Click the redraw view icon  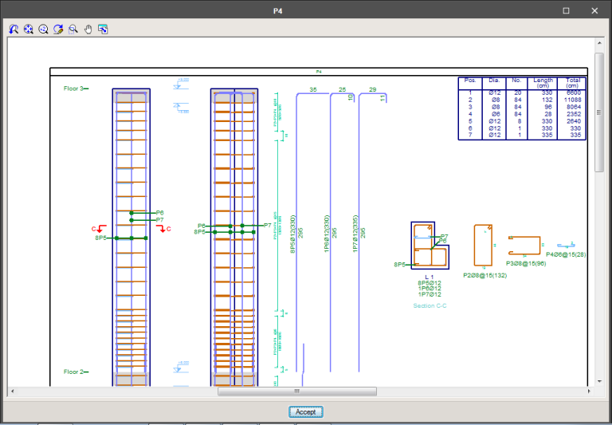(58, 30)
